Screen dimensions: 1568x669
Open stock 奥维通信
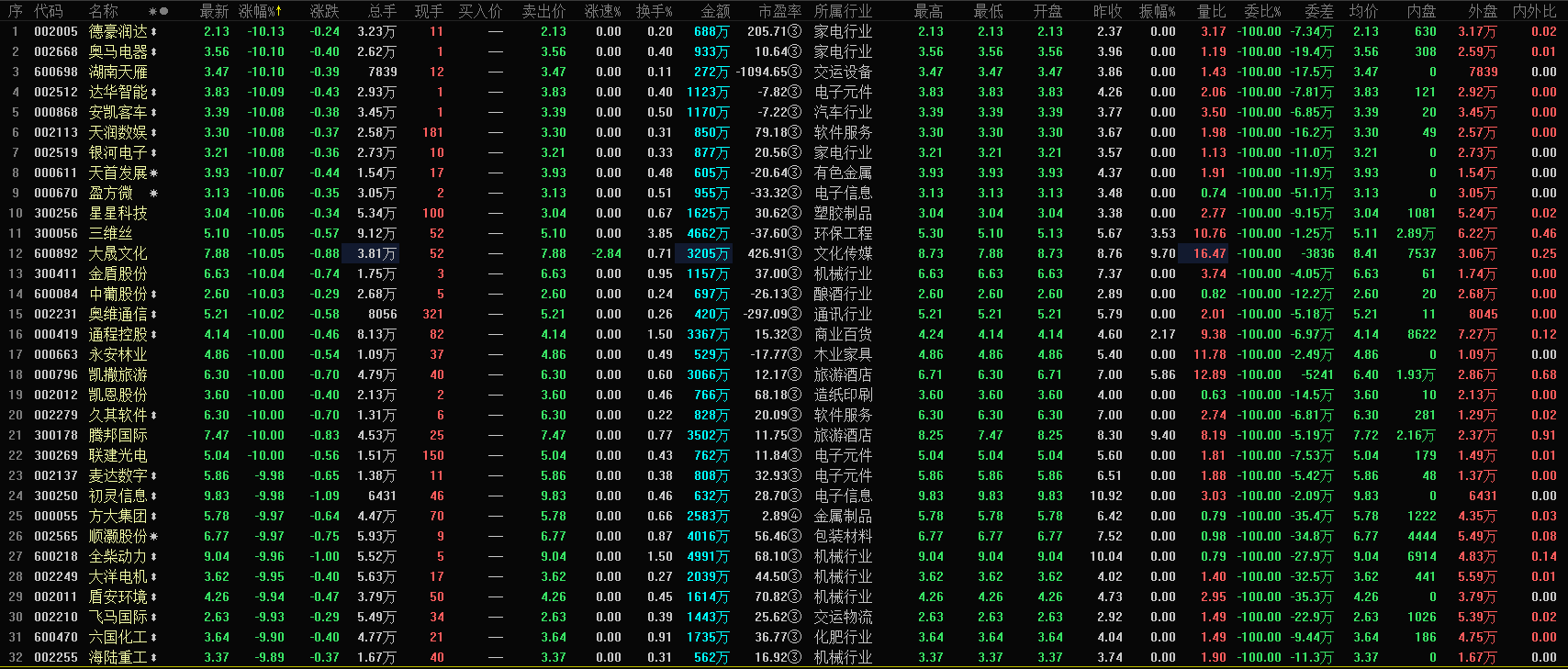point(118,314)
